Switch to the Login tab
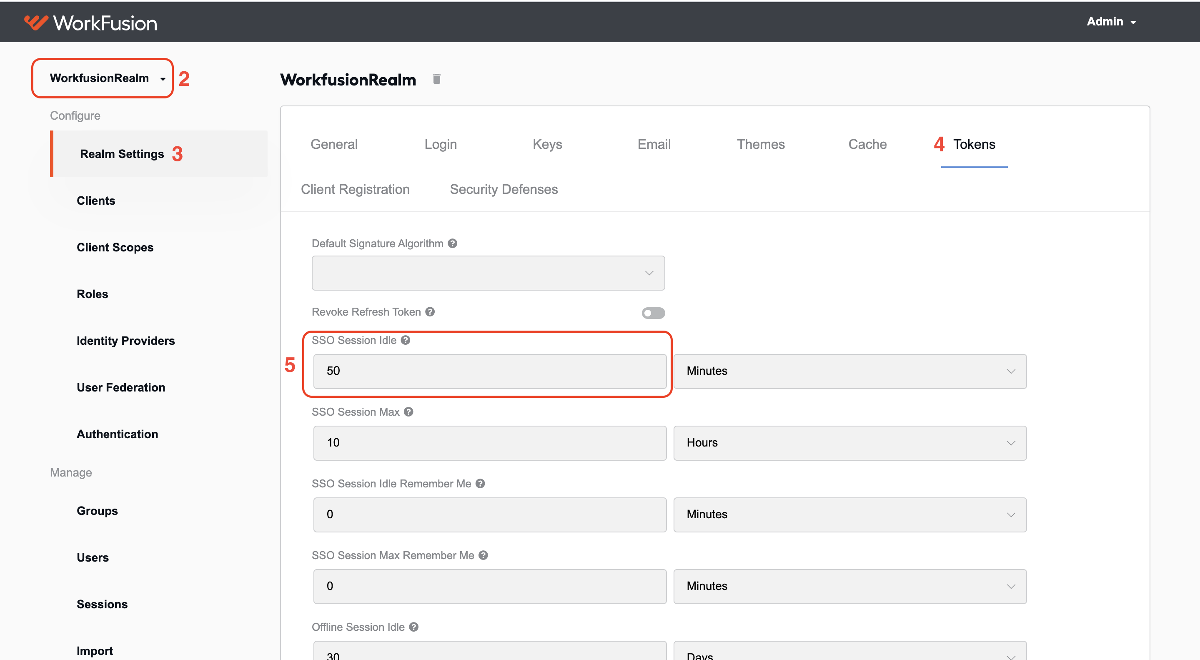The width and height of the screenshot is (1200, 660). [440, 145]
